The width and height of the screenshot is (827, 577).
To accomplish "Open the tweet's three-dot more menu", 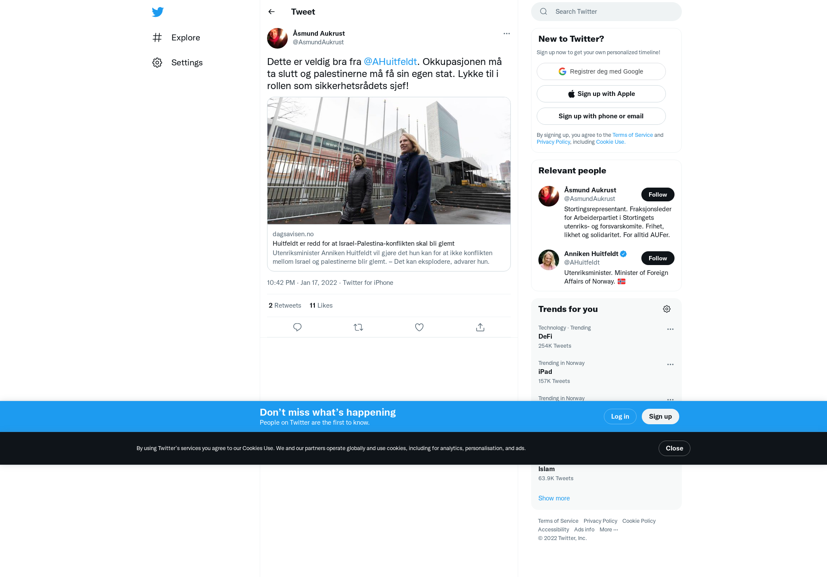I will point(507,33).
